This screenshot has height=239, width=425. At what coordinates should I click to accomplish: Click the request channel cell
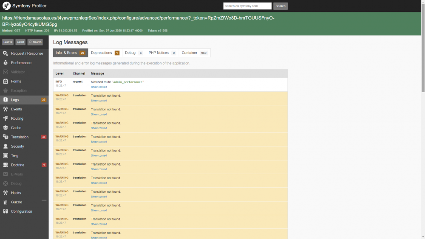coord(77,82)
